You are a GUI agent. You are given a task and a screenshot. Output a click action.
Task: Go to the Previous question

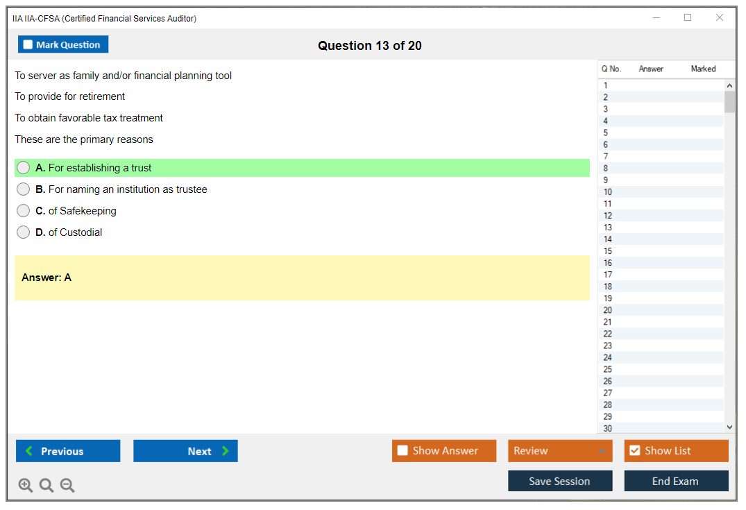coord(68,451)
